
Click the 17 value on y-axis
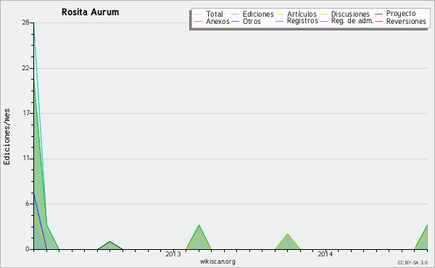click(x=26, y=113)
